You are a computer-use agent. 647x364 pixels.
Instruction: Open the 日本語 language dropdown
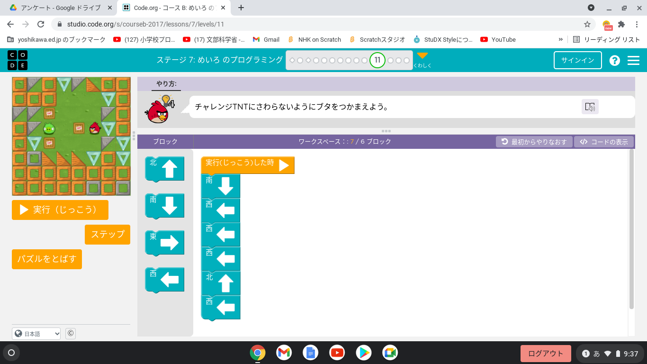click(x=36, y=334)
